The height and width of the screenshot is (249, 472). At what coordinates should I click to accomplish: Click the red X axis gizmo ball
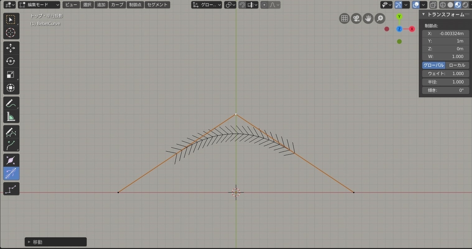click(x=412, y=29)
